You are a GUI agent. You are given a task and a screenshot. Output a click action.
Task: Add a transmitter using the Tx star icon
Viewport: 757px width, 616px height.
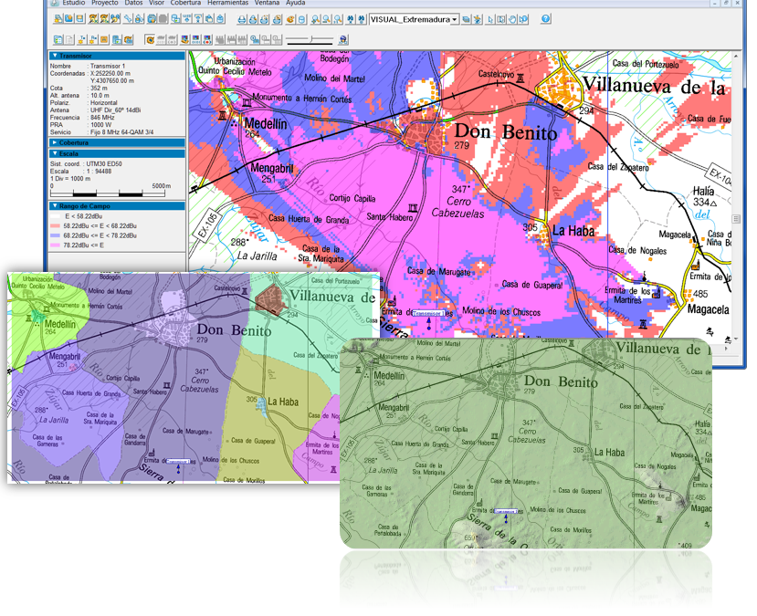click(x=82, y=39)
